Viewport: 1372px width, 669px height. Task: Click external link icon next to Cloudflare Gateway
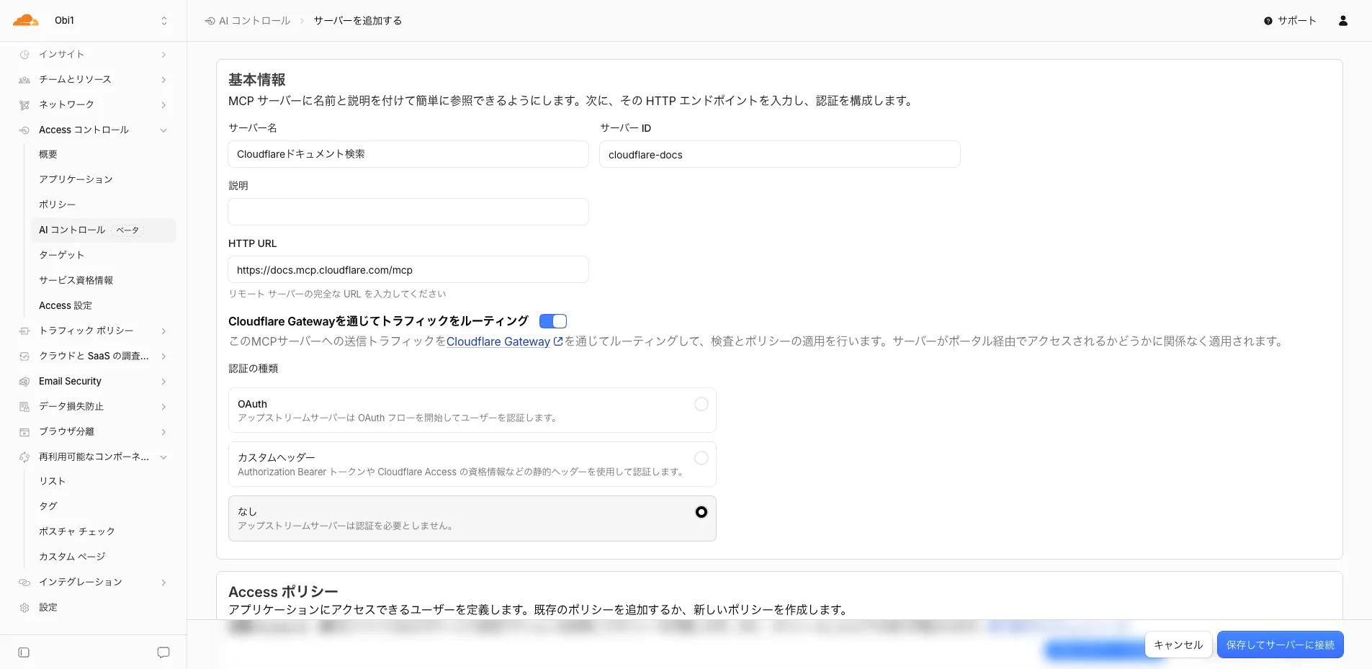[557, 341]
